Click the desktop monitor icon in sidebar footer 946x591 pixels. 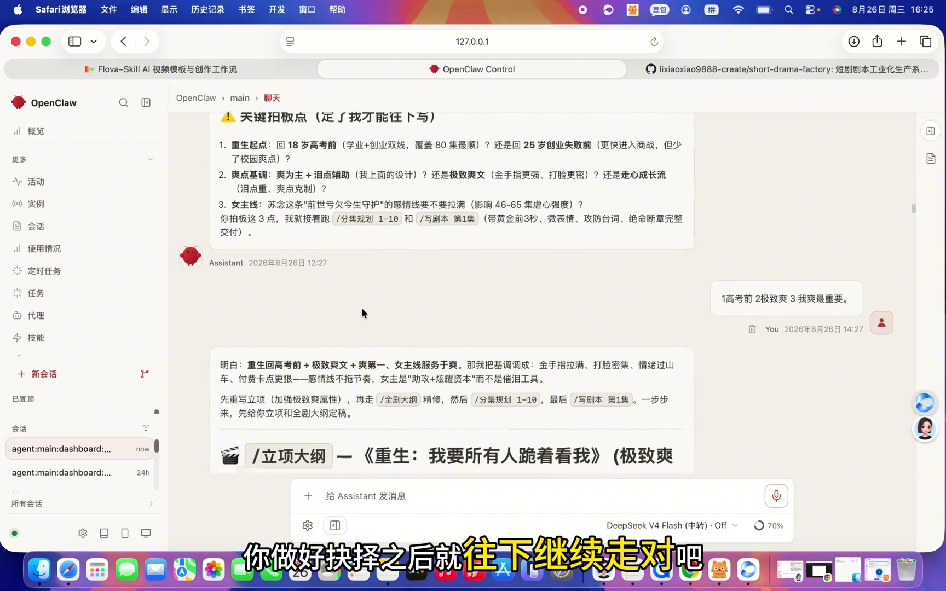pos(146,533)
